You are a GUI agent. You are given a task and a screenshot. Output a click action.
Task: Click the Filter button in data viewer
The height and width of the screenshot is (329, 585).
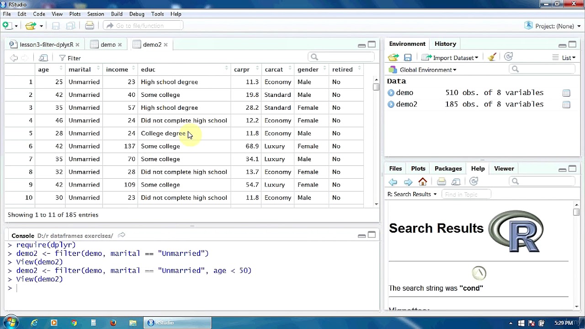pos(70,58)
